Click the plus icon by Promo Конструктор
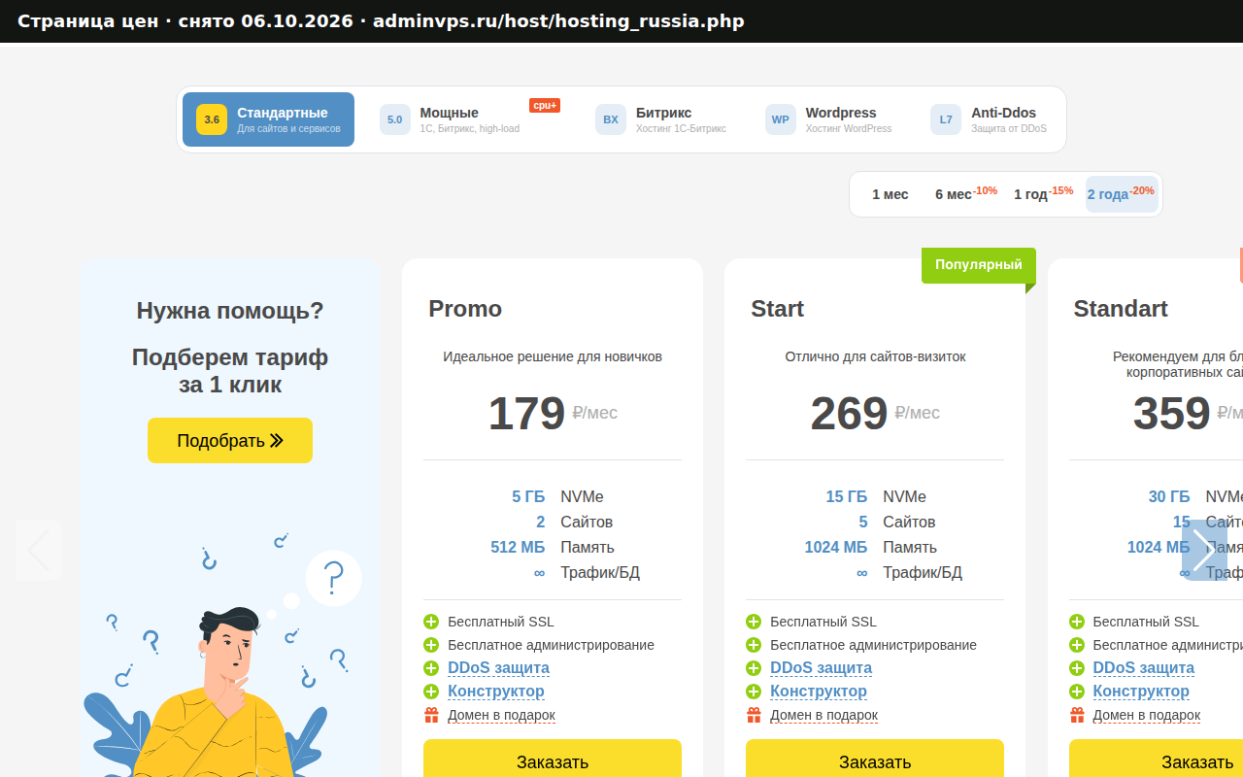The width and height of the screenshot is (1243, 777). (x=431, y=692)
